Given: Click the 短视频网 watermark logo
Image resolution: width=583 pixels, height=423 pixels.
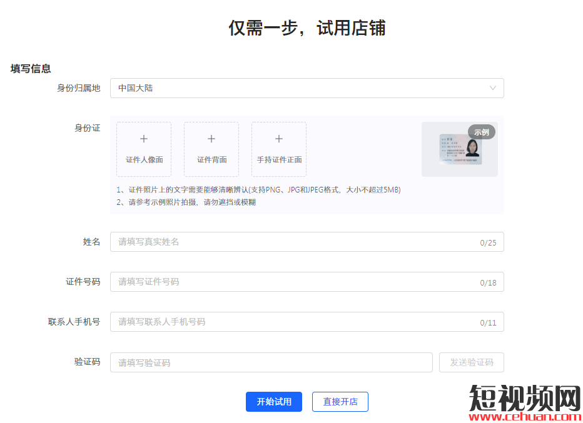Looking at the screenshot, I should pos(525,396).
